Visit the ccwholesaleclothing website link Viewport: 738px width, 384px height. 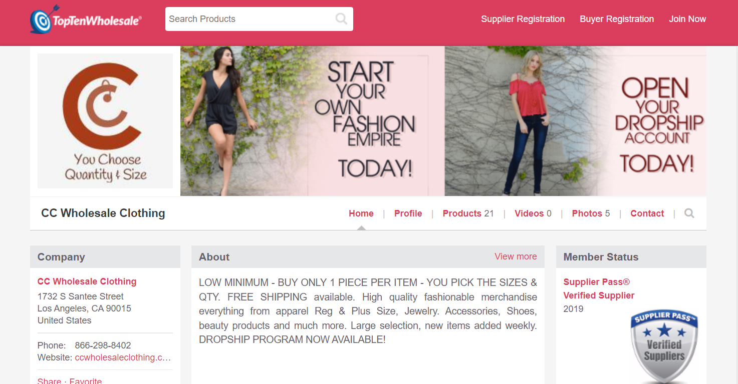point(123,357)
